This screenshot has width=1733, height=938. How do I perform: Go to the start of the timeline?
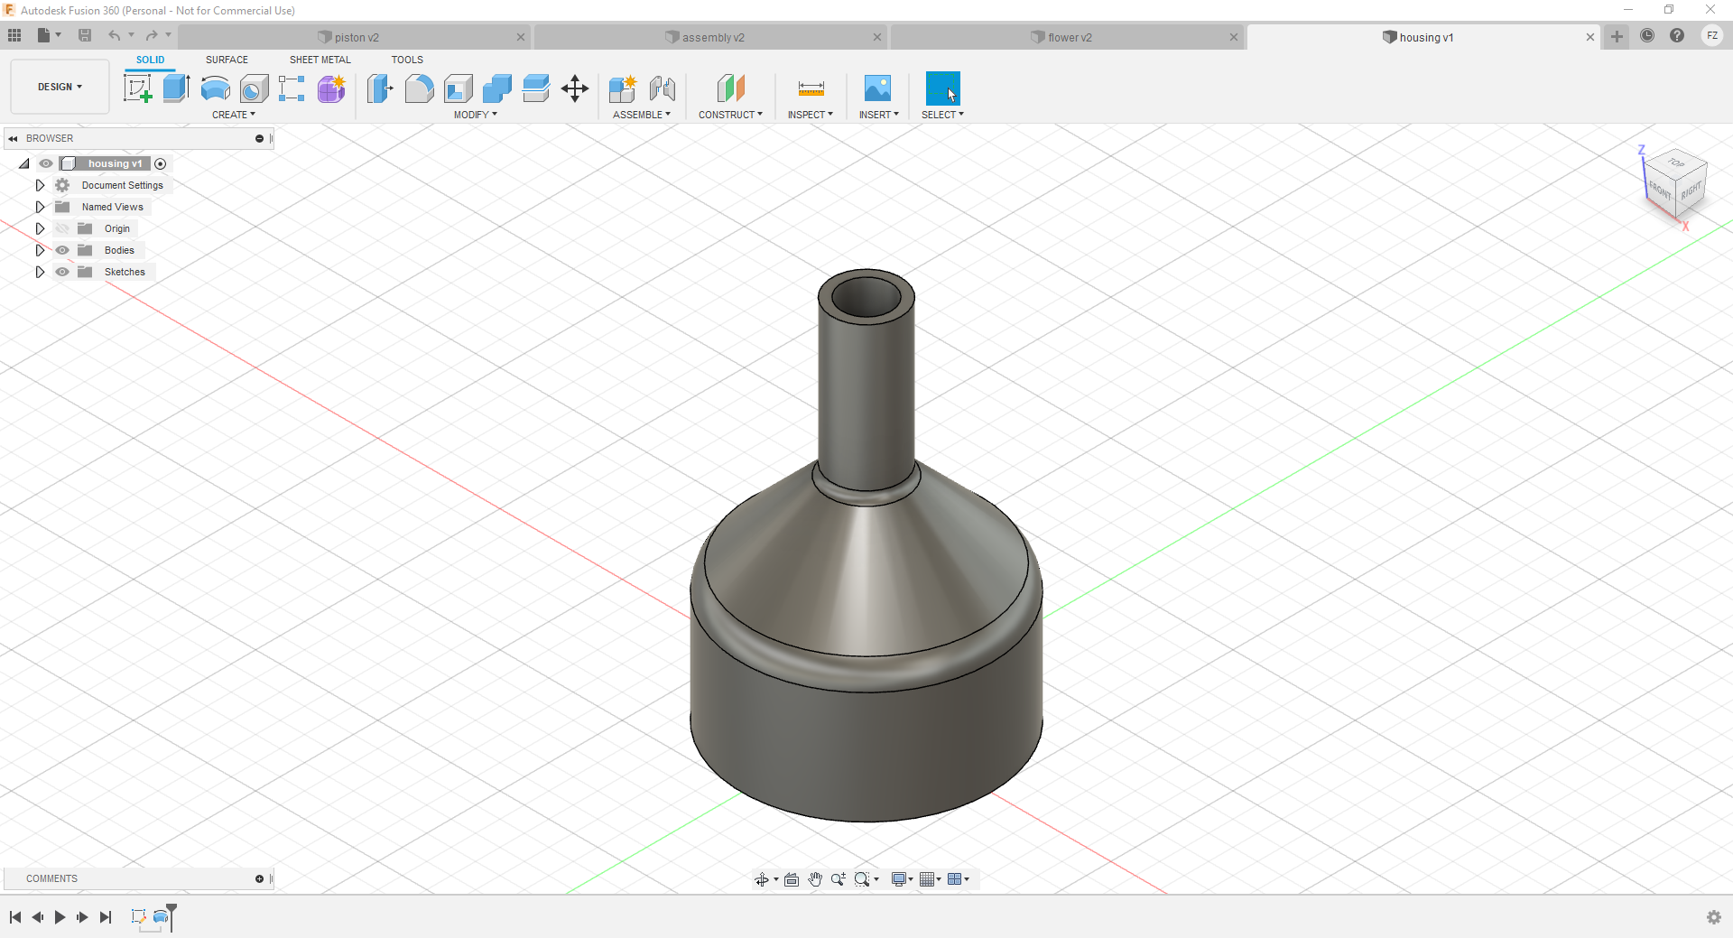(x=15, y=917)
